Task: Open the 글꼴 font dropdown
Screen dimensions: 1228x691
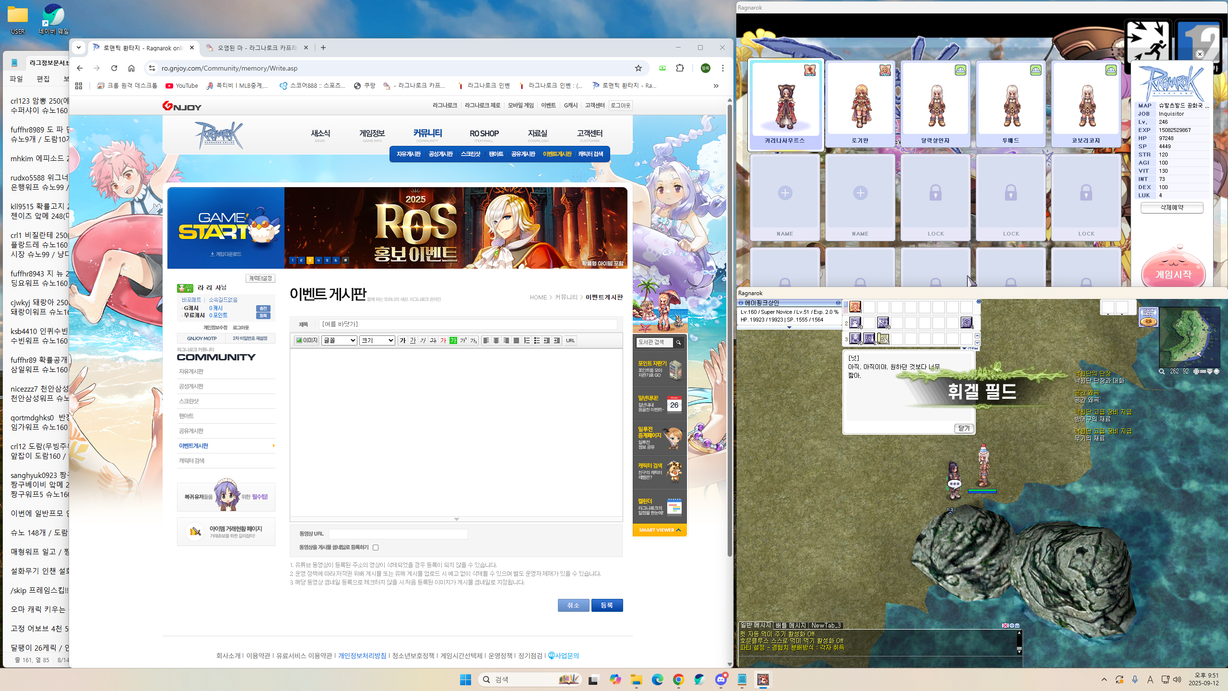Action: [339, 340]
